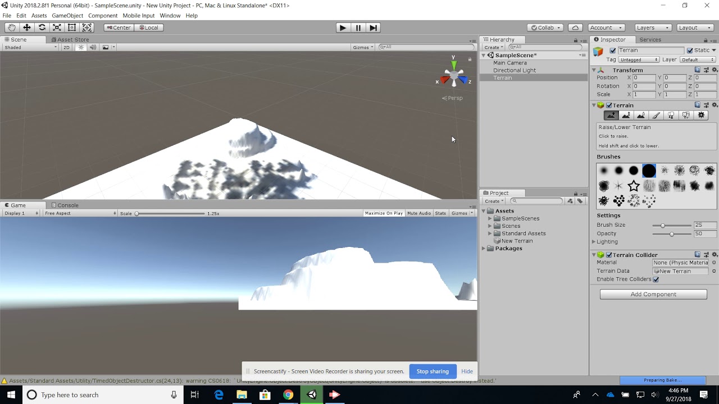Select Paint Texture brush tool

pos(656,115)
